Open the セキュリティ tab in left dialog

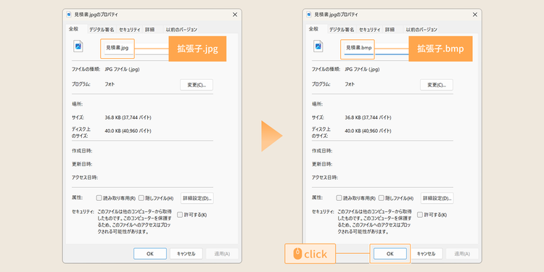point(129,30)
